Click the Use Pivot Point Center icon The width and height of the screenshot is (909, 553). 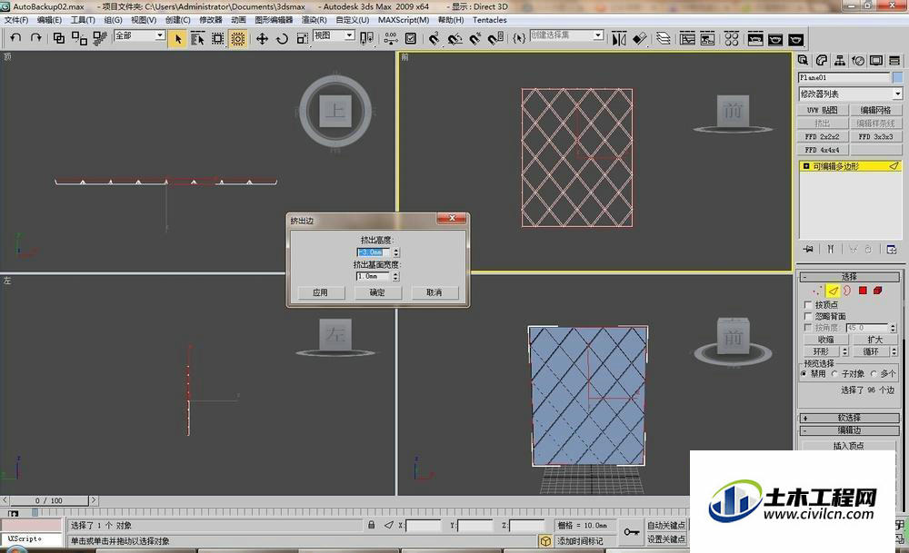[x=366, y=39]
